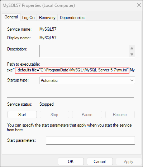Screen dimensions: 143x167
Task: Click the Start parameters input field
Action: pyautogui.click(x=90, y=140)
